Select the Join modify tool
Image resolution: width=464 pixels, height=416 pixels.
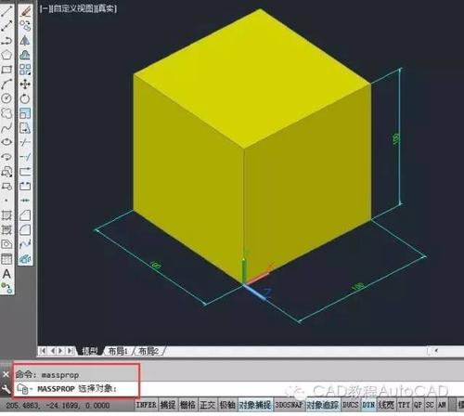25,201
